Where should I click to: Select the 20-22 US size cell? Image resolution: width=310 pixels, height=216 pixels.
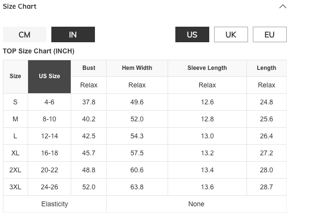[x=49, y=170]
